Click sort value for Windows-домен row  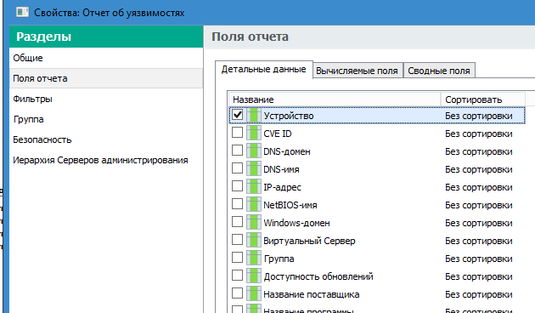tap(479, 223)
